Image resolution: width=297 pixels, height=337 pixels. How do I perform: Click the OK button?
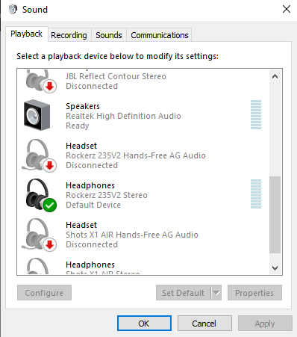click(x=144, y=324)
